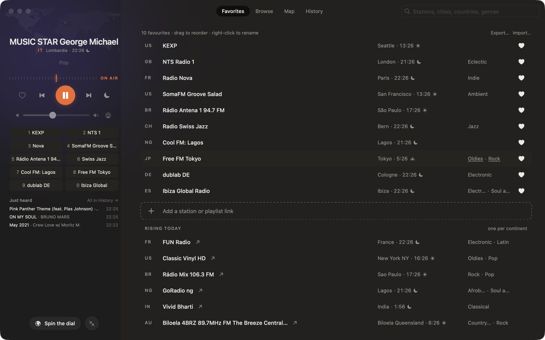
Task: Unfavorite KEXP using its heart
Action: point(521,46)
